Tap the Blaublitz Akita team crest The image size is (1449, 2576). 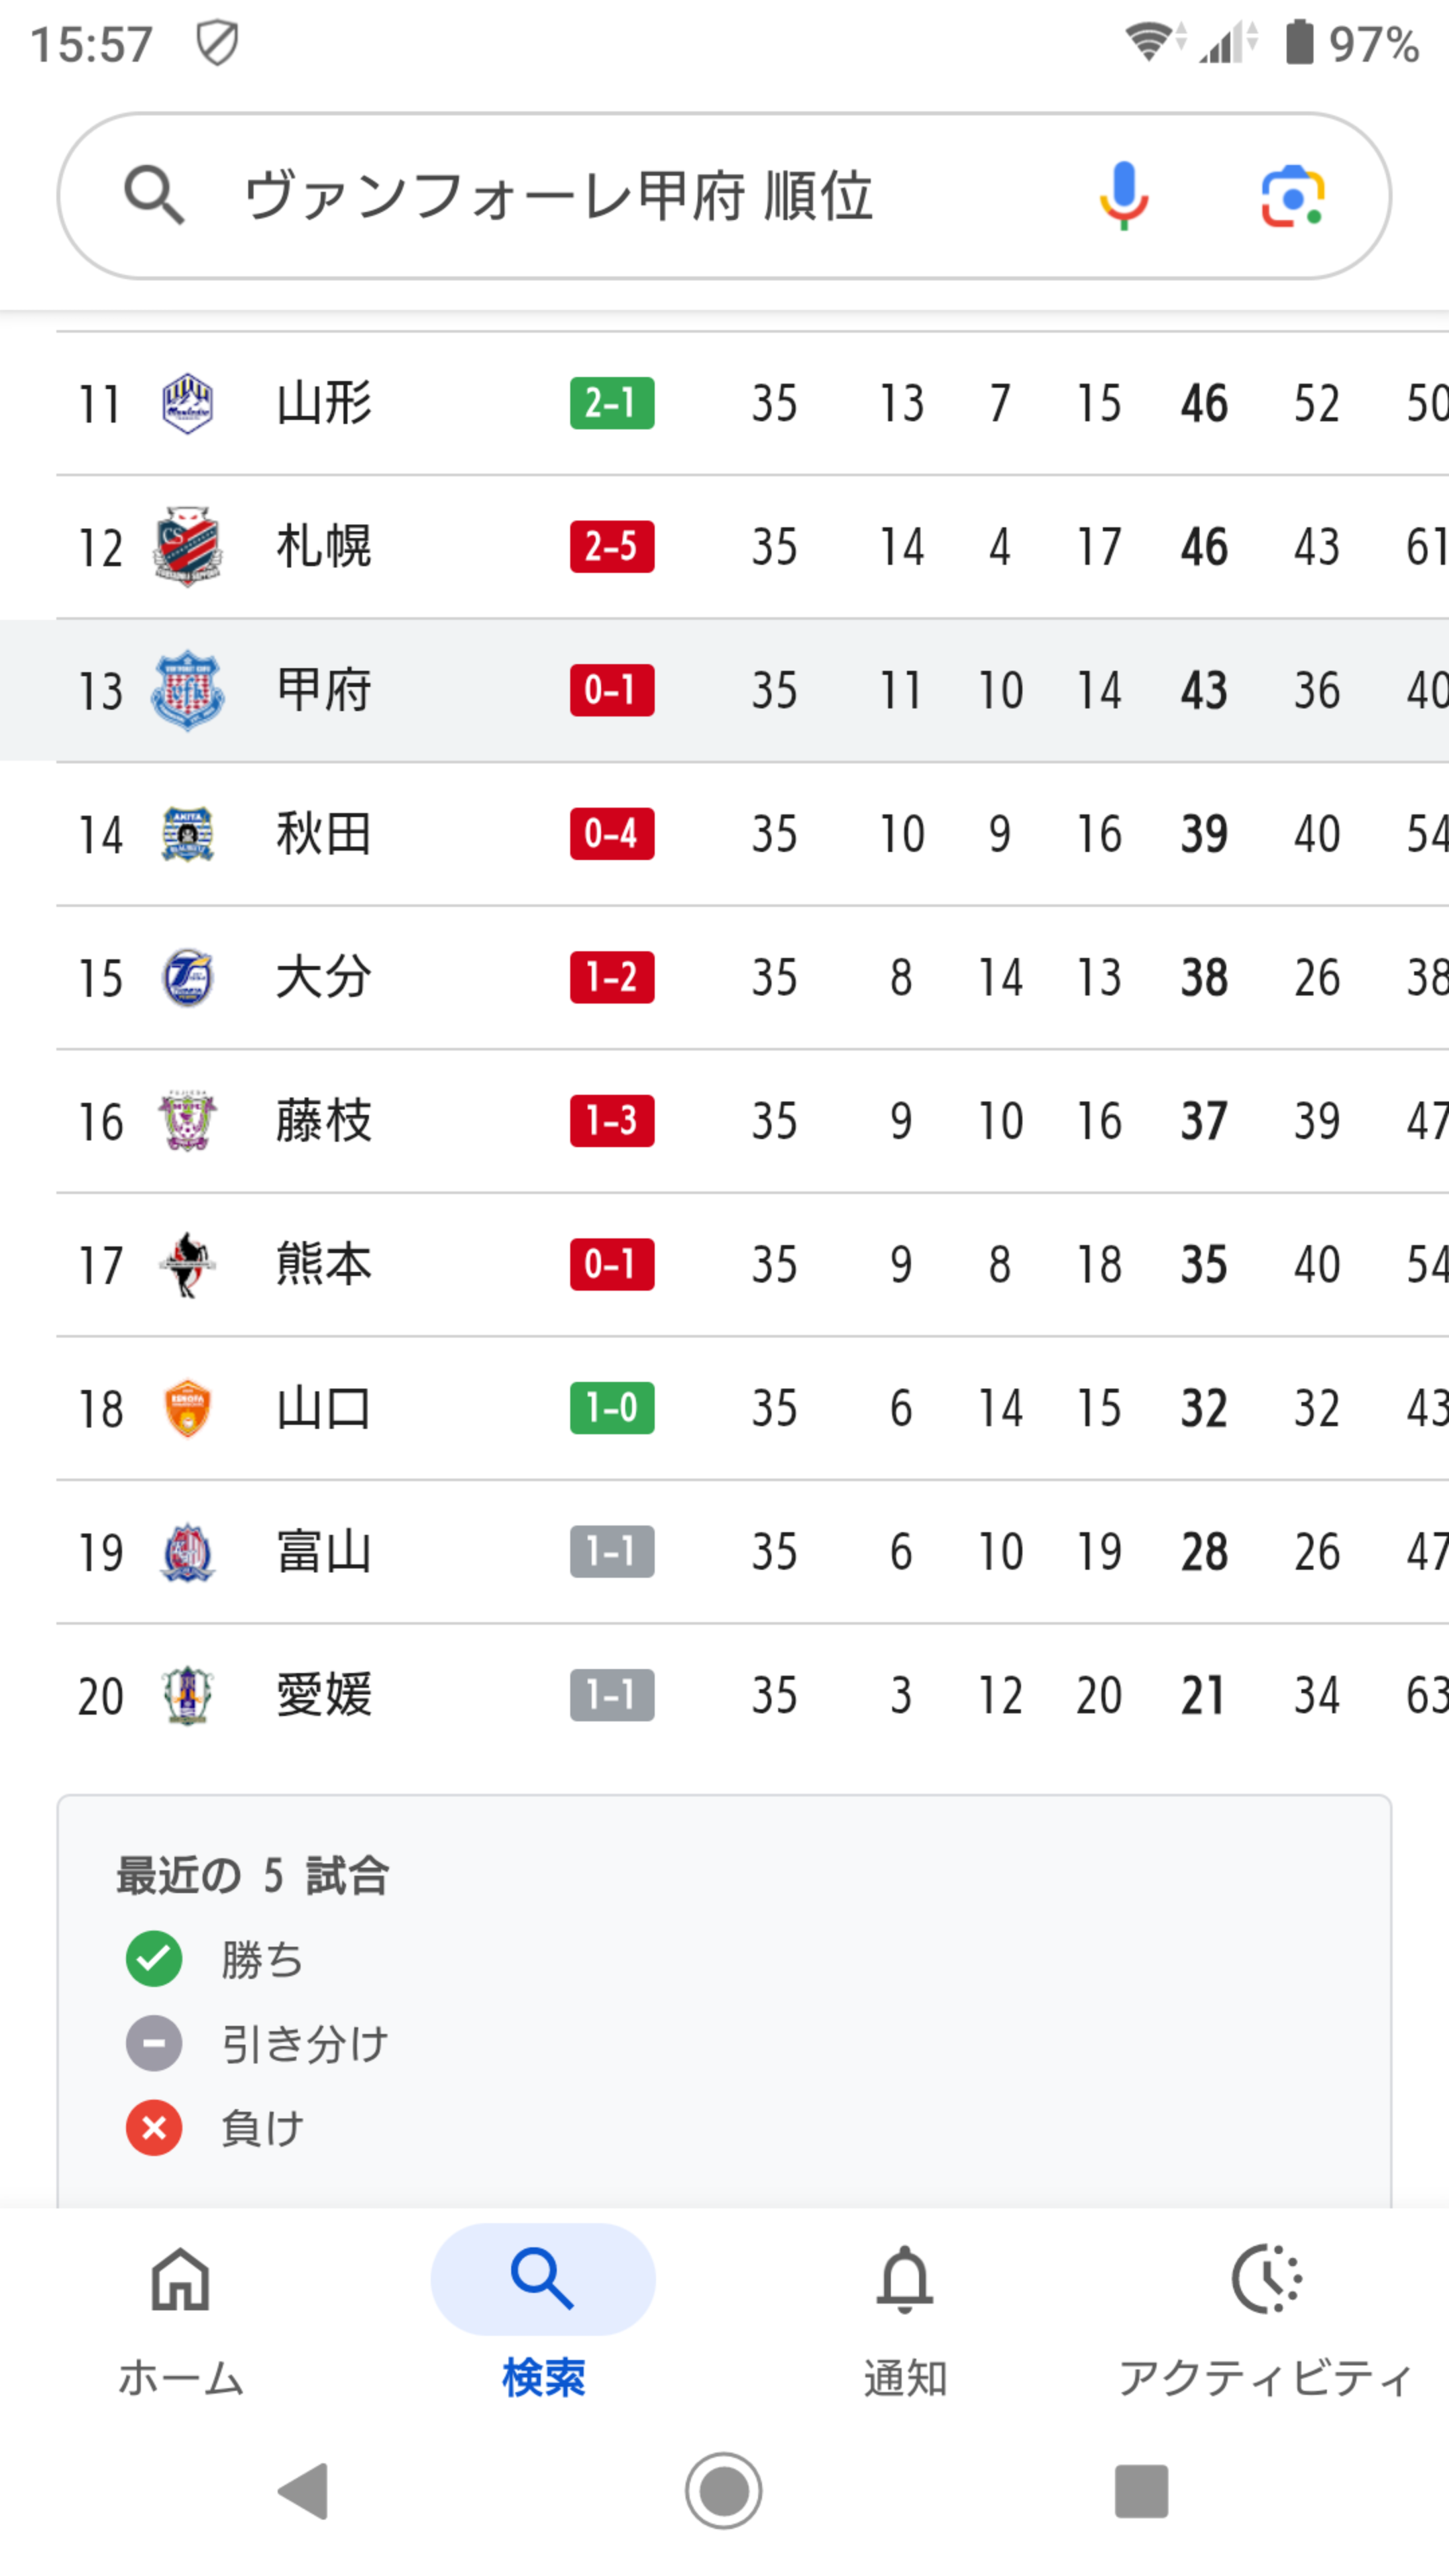(187, 834)
